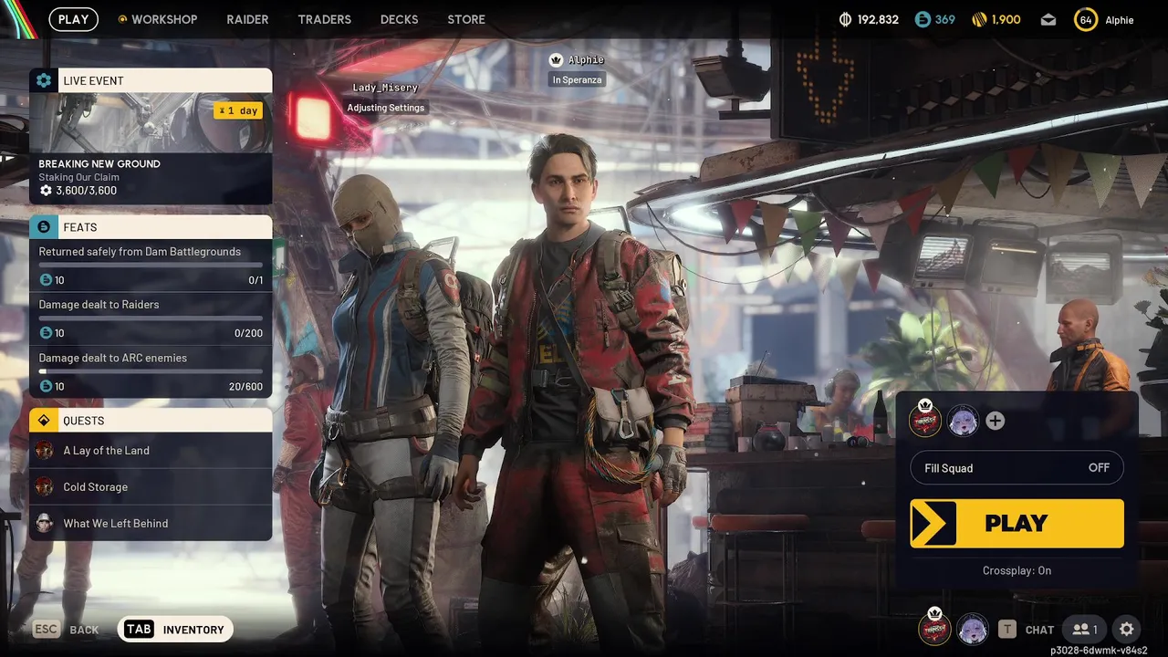
Task: Click the Feats header cred icon
Action: (x=44, y=227)
